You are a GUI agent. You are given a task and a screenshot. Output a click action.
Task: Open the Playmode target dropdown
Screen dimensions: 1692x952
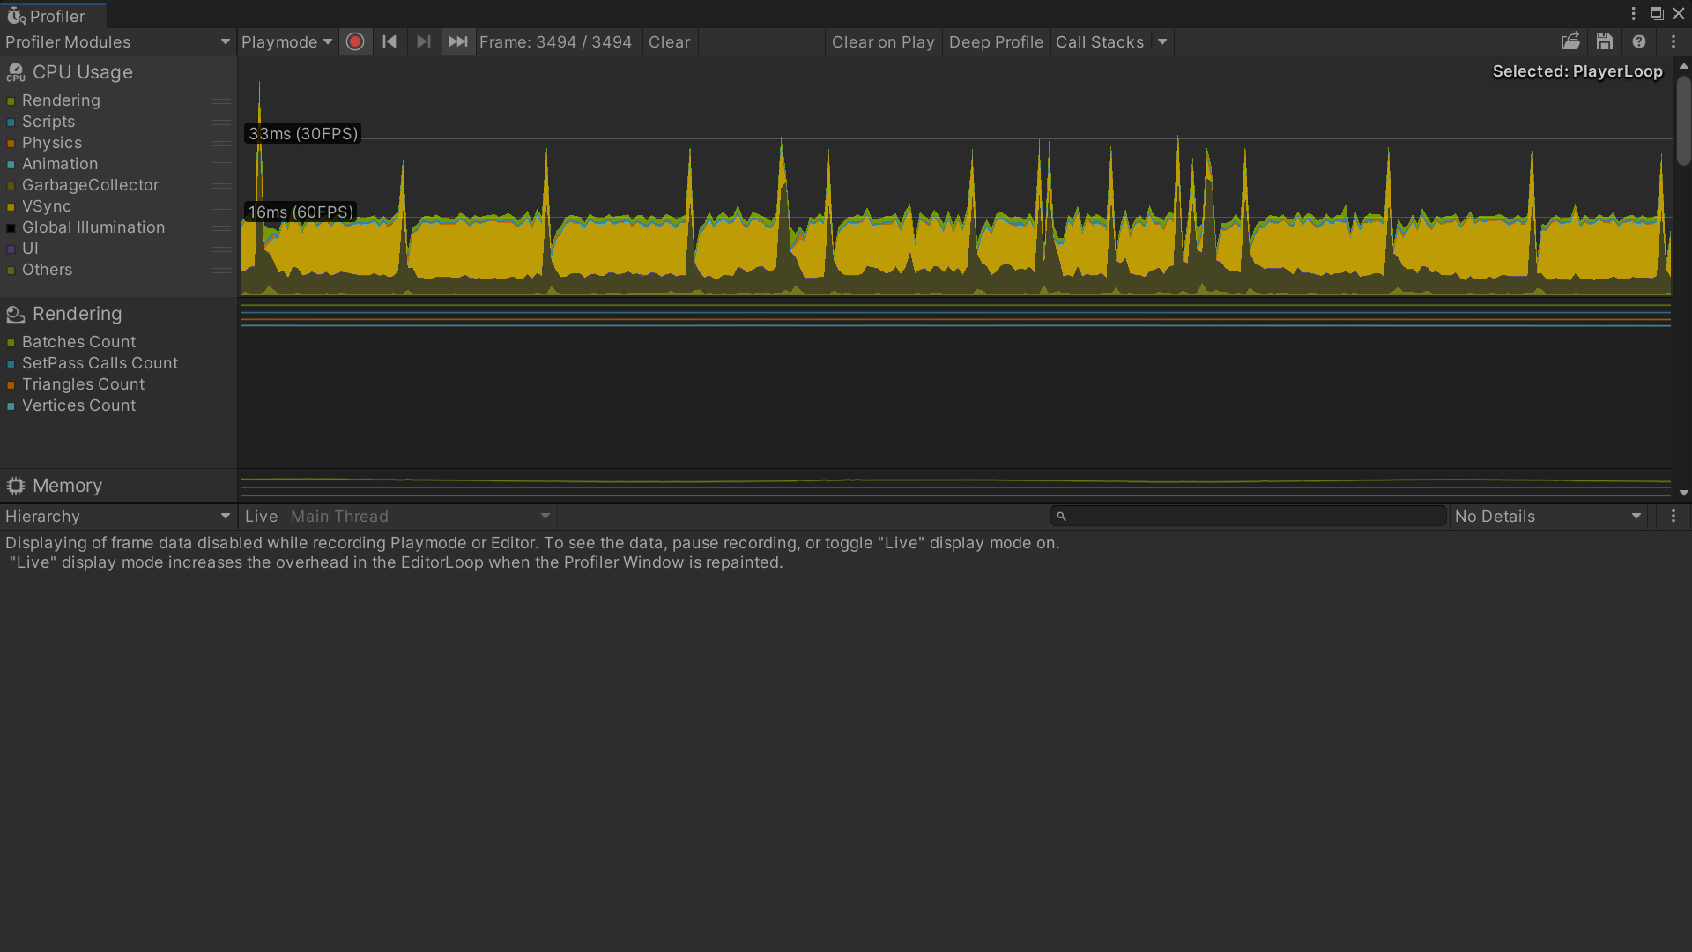(286, 41)
